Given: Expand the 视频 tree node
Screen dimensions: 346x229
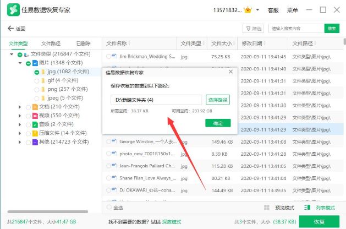Looking at the screenshot, I should point(20,116).
